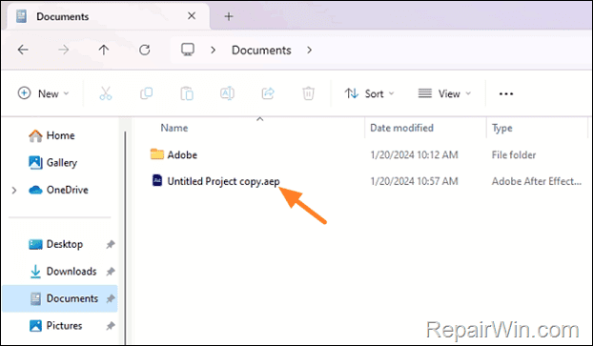Refresh the Documents folder view
The height and width of the screenshot is (346, 593).
[x=145, y=50]
